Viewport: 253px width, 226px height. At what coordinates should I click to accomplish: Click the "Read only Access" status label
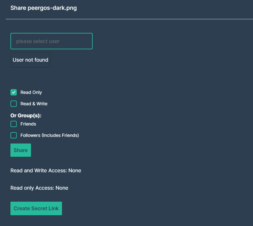tap(32, 188)
